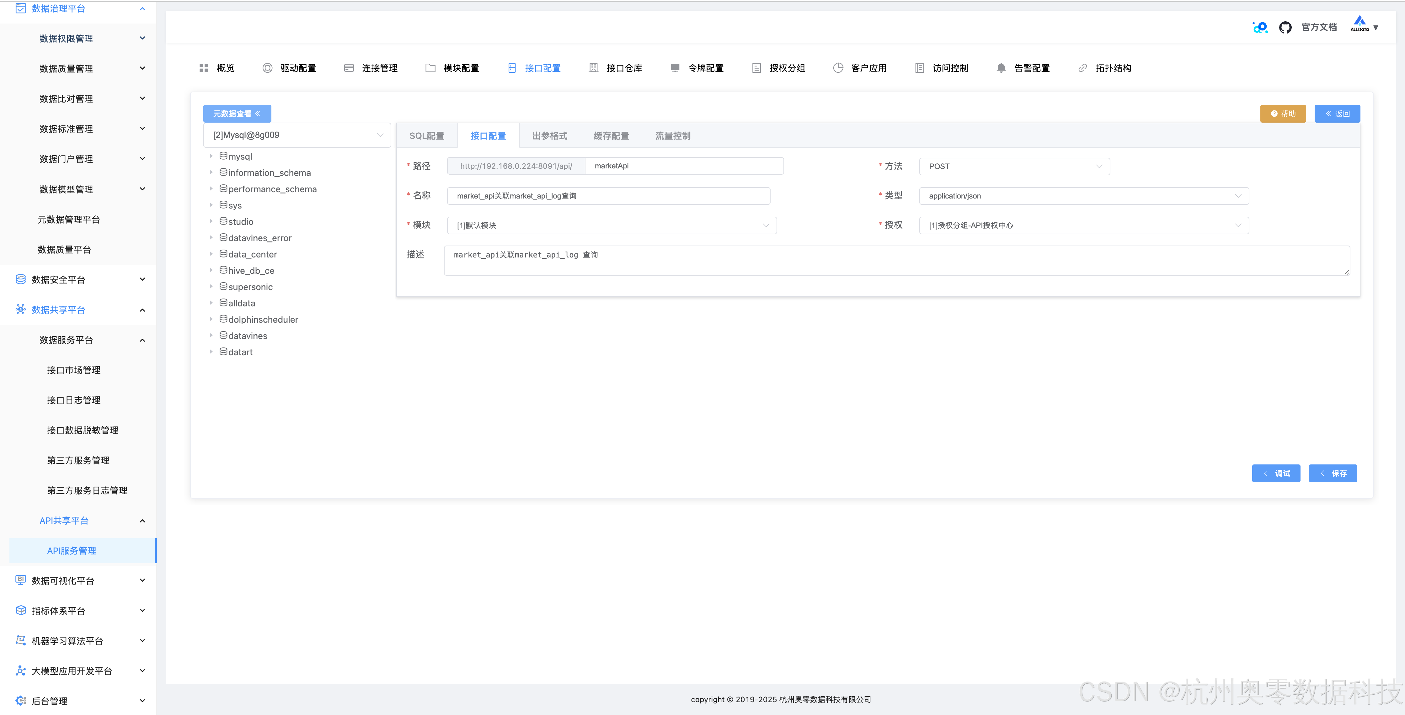Click the 数据治理平台 checklist icon
The image size is (1405, 715).
(x=21, y=8)
